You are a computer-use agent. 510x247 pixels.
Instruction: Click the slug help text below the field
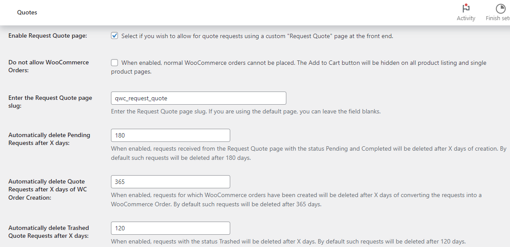point(246,112)
